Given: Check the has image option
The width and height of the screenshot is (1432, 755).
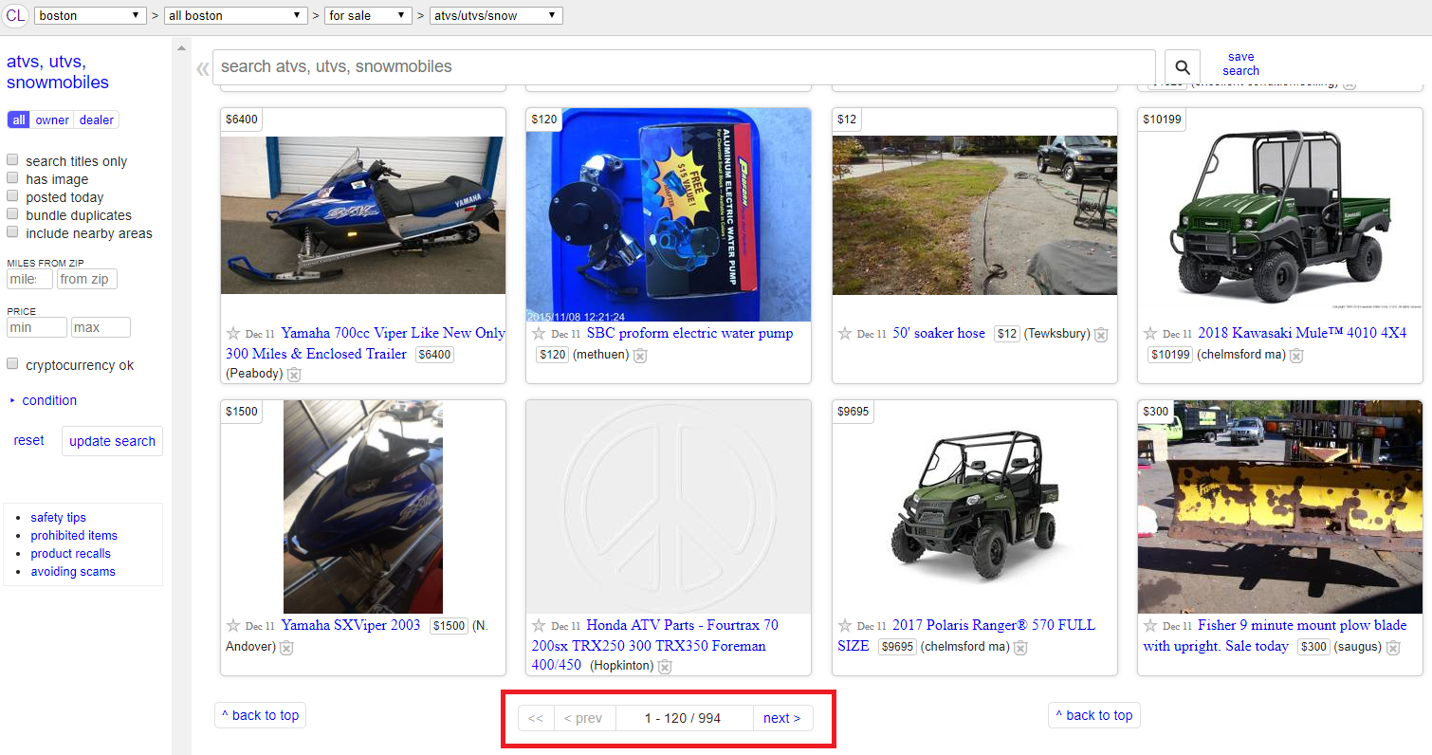Looking at the screenshot, I should click(x=12, y=178).
